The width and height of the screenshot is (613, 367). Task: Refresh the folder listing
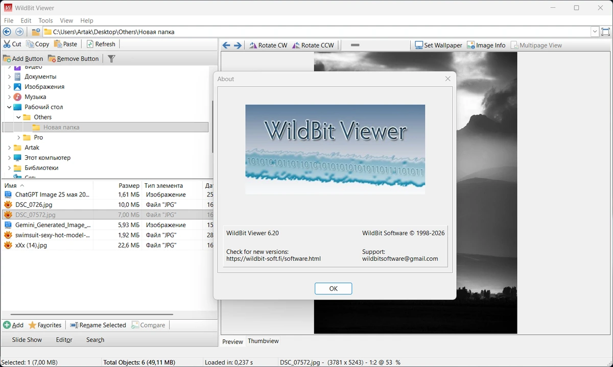click(101, 44)
